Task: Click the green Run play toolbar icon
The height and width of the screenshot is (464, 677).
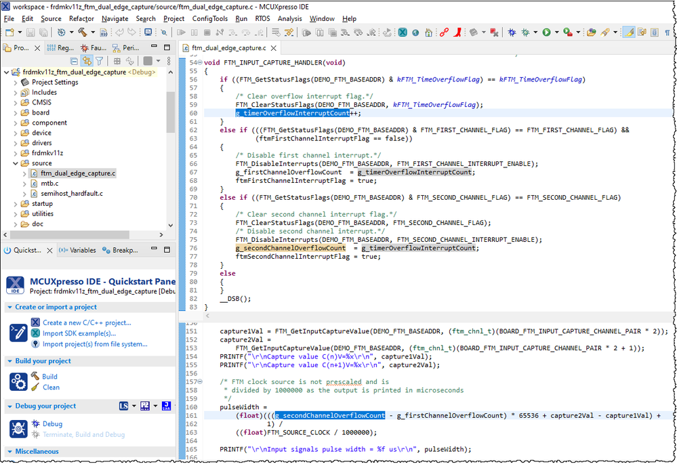Action: [547, 33]
